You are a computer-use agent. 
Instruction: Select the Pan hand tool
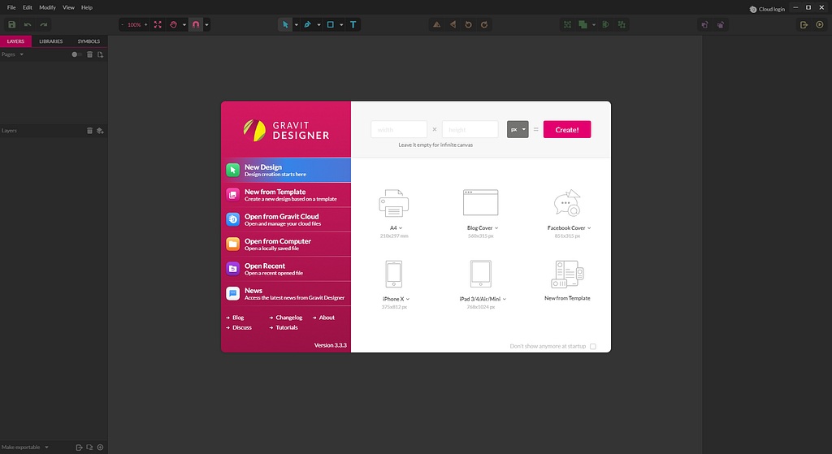(x=173, y=24)
